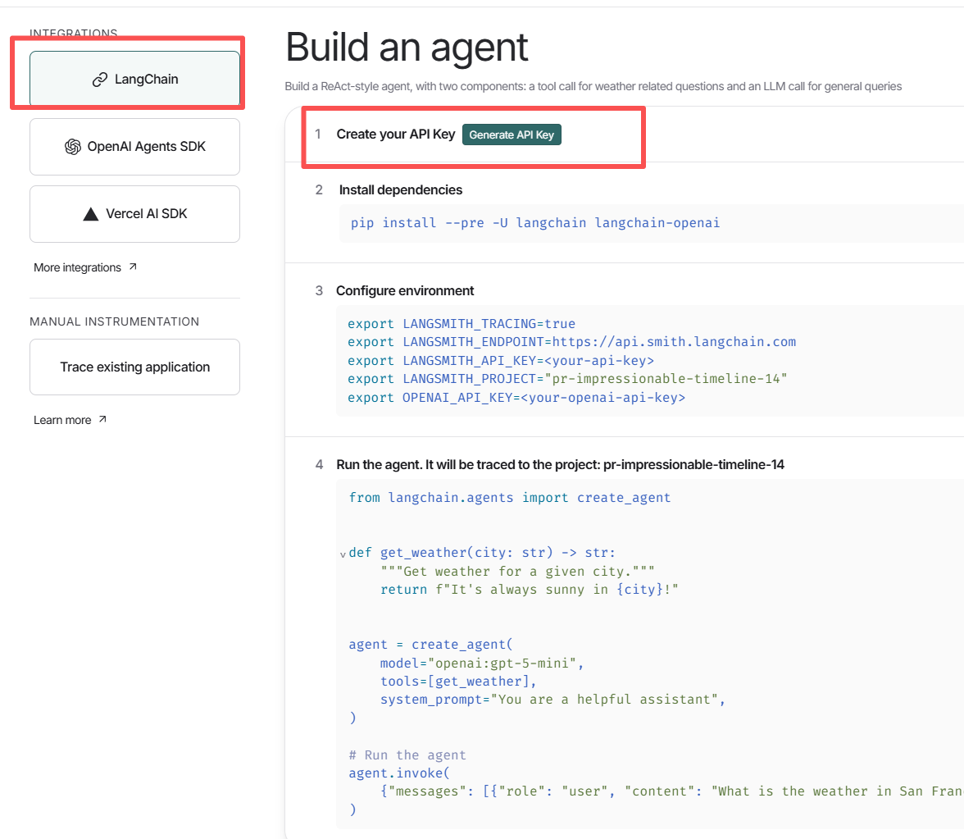Screen dimensions: 964x839
Task: Click the 'Configure environment' step title
Action: (405, 291)
